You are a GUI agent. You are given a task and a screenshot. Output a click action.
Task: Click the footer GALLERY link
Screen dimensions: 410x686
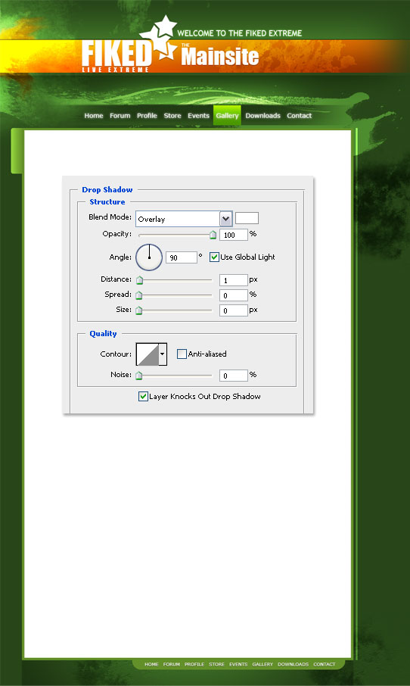262,664
